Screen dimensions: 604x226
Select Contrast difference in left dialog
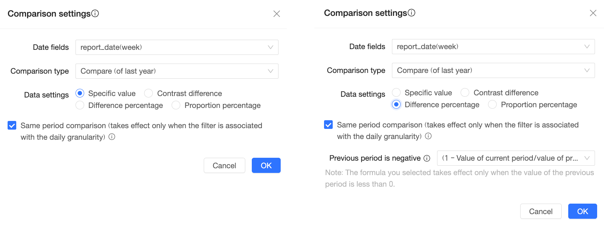148,94
